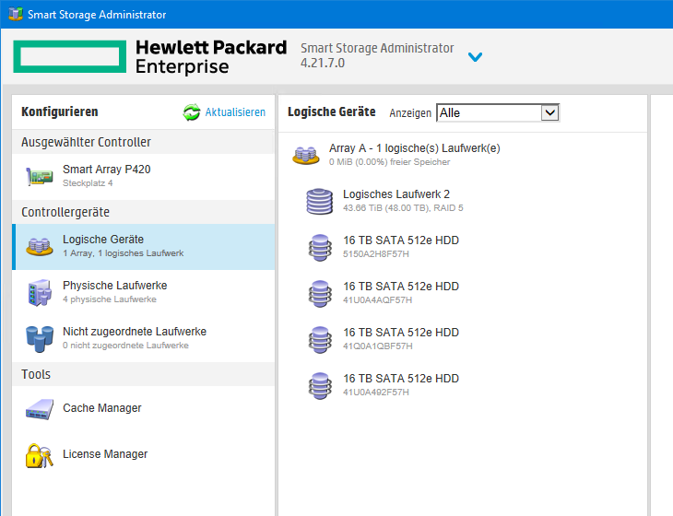Click the License Manager padlock icon
This screenshot has height=516, width=673.
click(40, 455)
